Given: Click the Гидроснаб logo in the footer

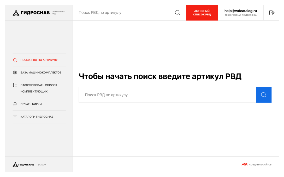Looking at the screenshot, I should [23, 164].
